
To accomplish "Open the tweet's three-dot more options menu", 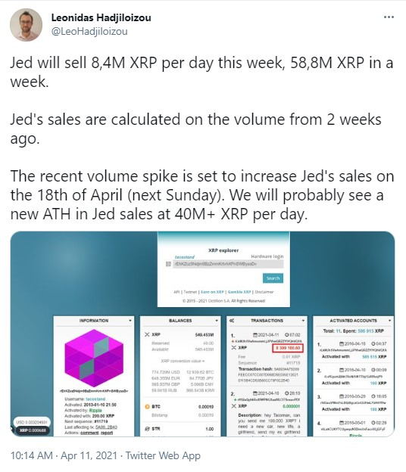I will click(x=389, y=17).
